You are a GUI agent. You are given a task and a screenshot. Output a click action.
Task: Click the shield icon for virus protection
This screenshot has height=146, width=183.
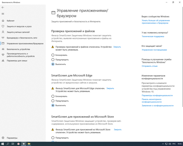[x=3, y=26]
